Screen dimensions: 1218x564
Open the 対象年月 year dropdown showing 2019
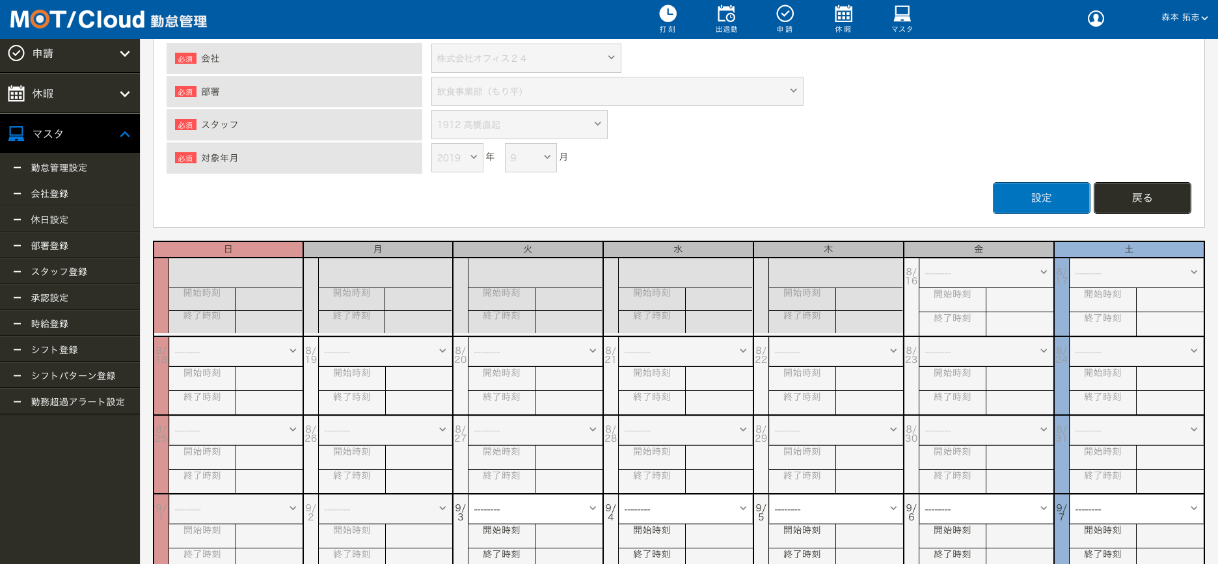tap(457, 157)
